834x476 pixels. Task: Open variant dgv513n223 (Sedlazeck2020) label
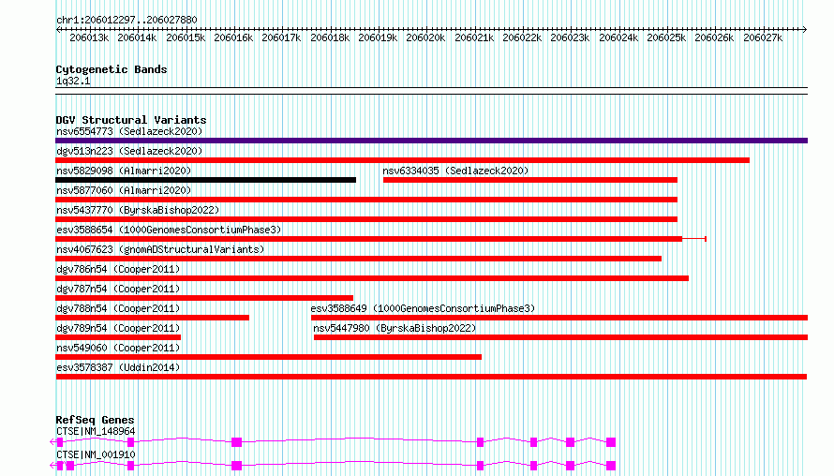129,151
